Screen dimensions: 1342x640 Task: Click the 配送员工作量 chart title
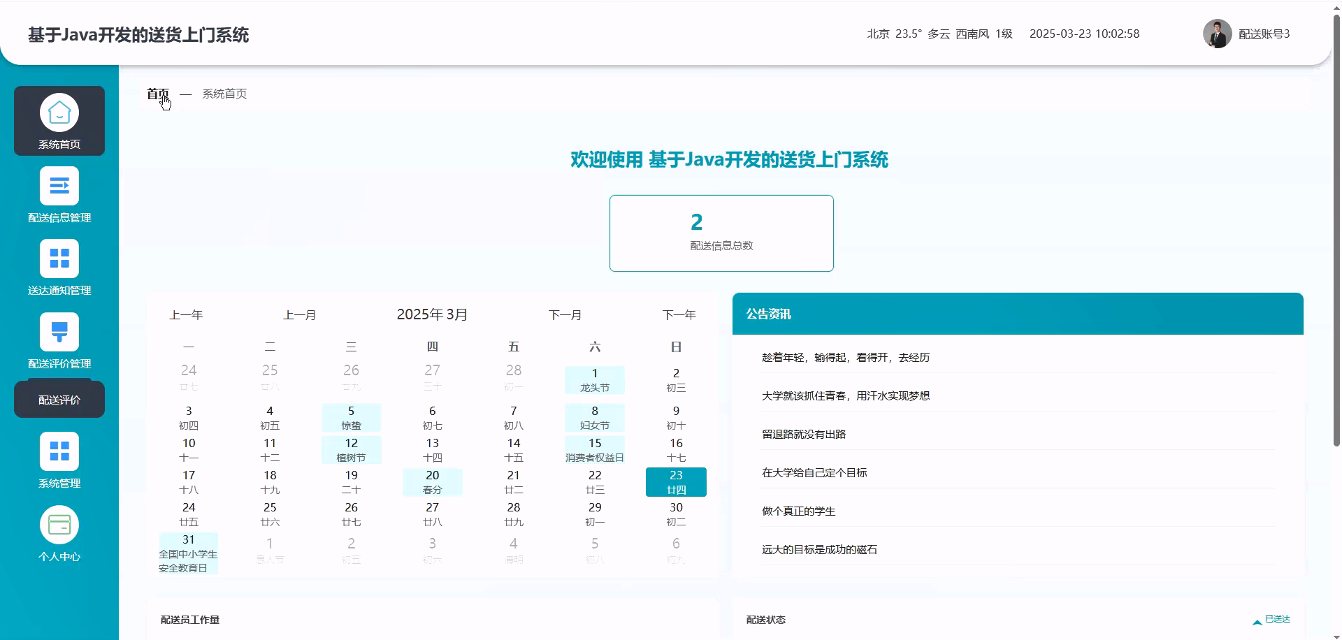pyautogui.click(x=190, y=620)
